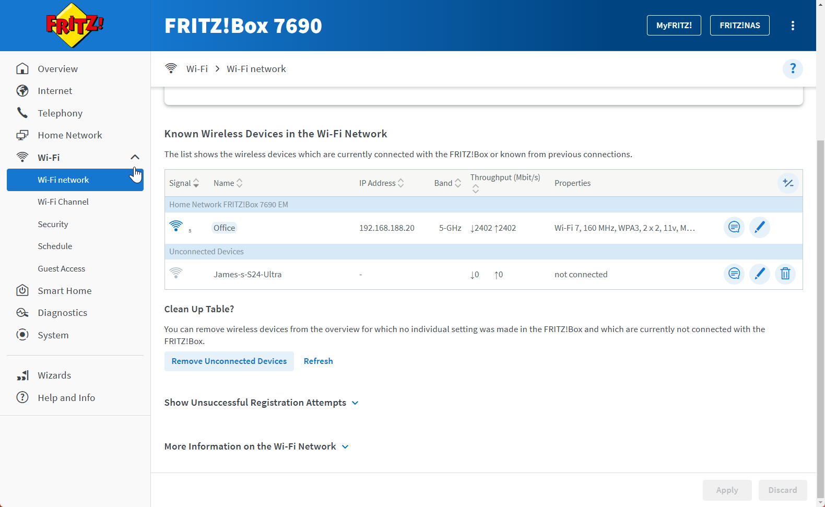The image size is (825, 507).
Task: Open the three-dot menu in header
Action: coord(792,26)
